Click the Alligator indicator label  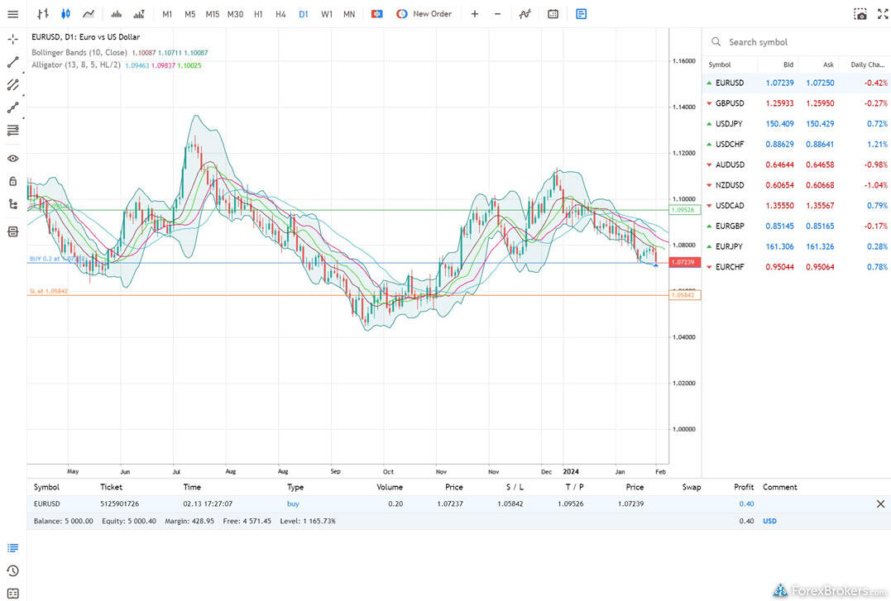[x=75, y=64]
